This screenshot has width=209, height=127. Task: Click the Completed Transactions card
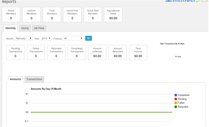tap(77, 52)
